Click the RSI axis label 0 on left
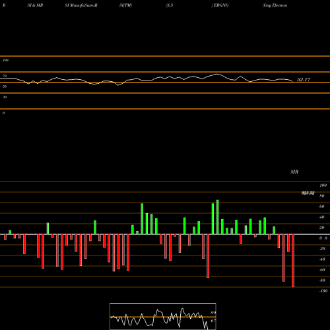This screenshot has width=330, height=330. coord(3,113)
